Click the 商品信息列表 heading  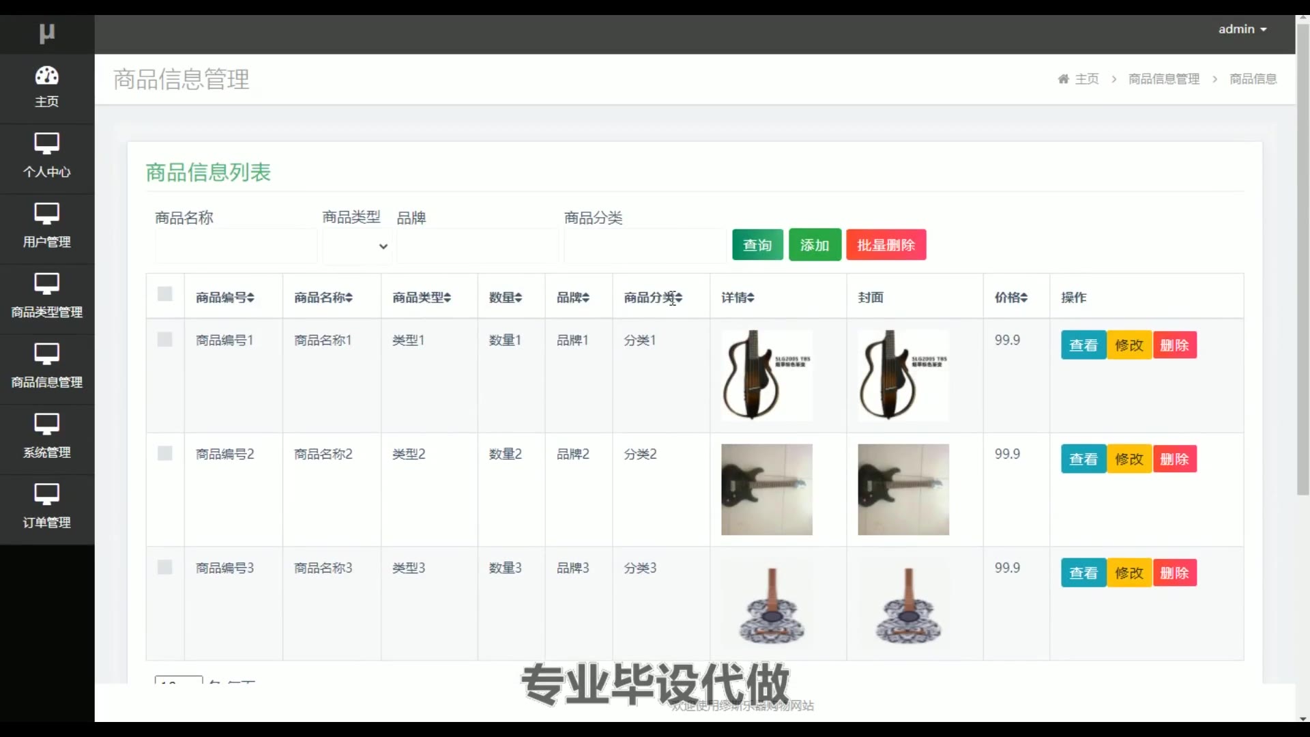[208, 172]
